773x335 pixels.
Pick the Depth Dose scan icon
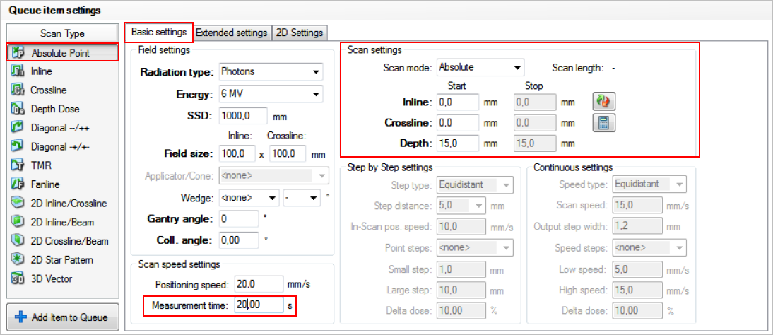point(18,109)
